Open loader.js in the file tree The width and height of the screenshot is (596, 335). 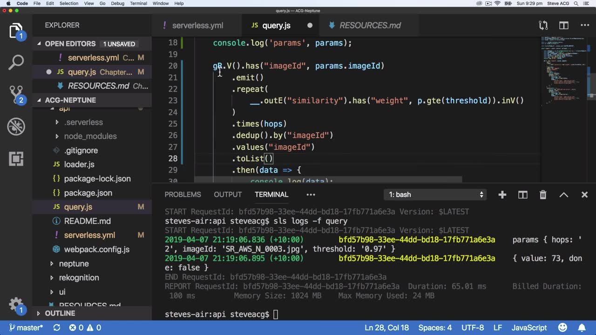point(79,164)
